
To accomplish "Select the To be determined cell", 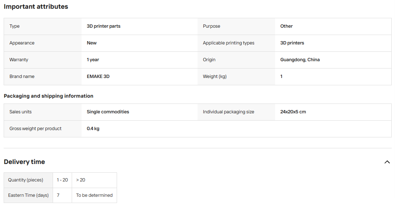I will click(x=94, y=195).
